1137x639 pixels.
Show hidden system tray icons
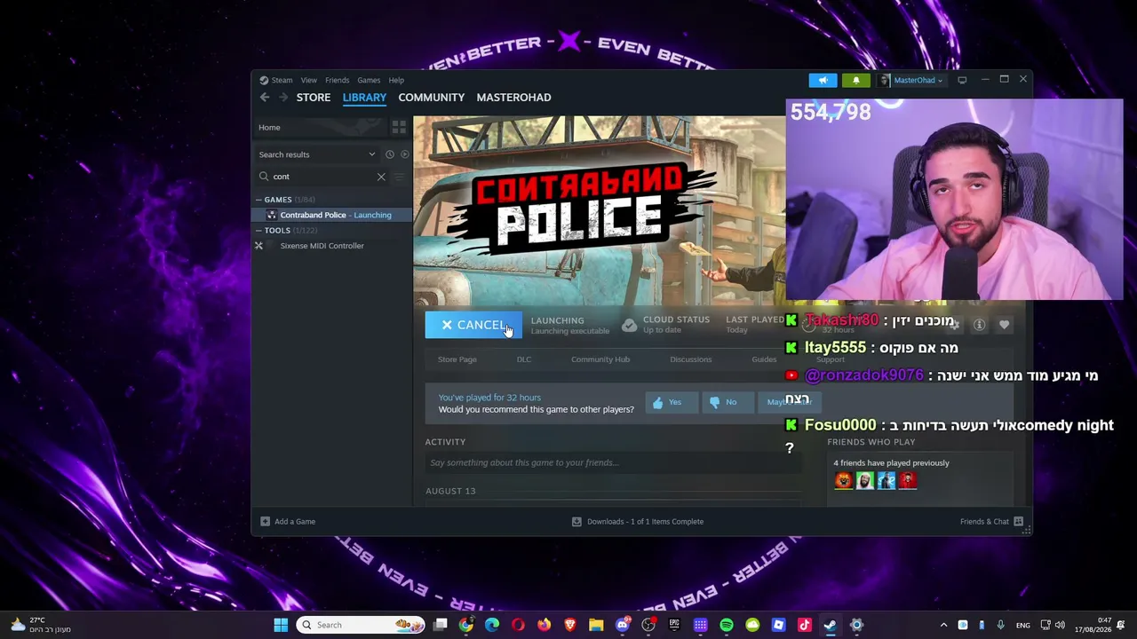[943, 625]
